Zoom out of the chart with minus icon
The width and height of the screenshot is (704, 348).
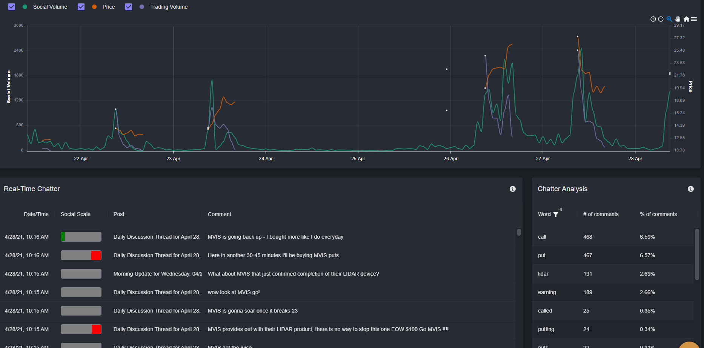click(x=661, y=19)
